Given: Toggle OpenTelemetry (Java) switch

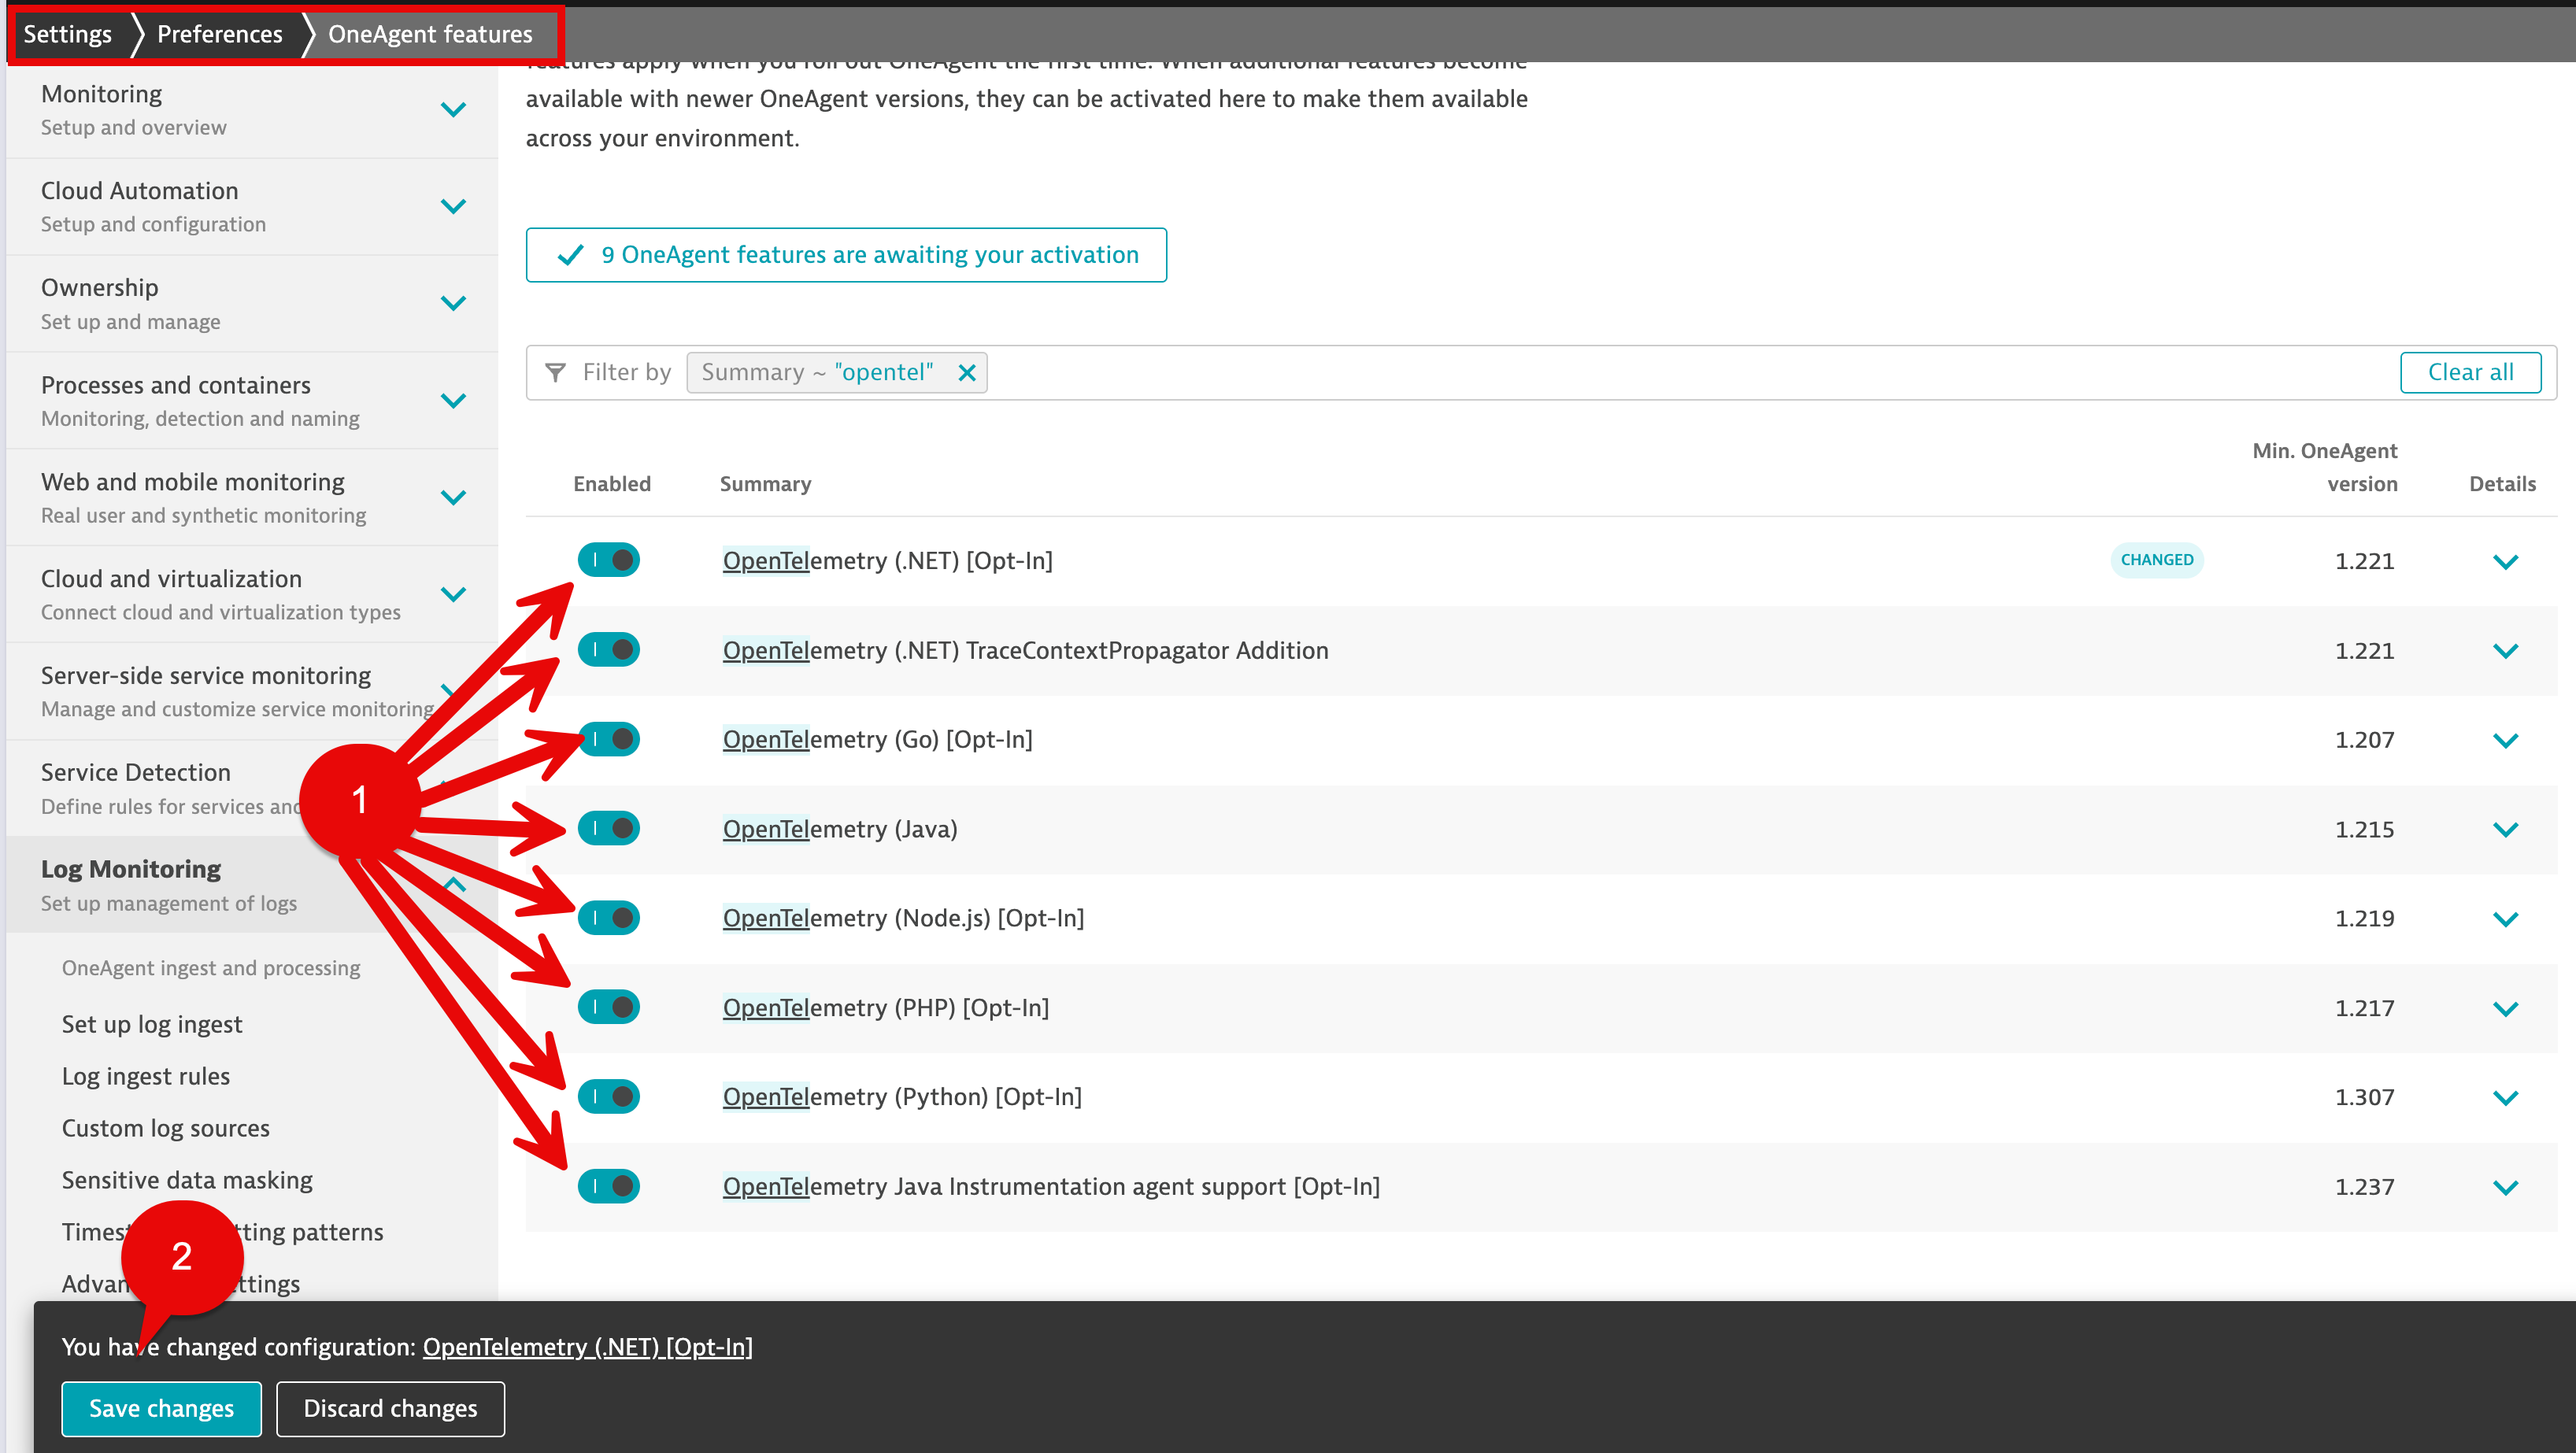Looking at the screenshot, I should [608, 828].
